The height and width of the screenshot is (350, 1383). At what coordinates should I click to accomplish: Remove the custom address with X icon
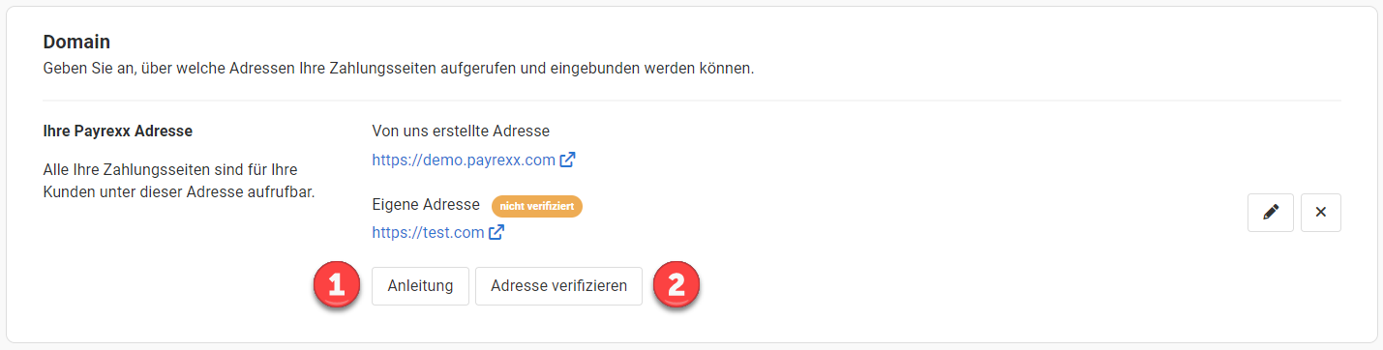(1321, 213)
